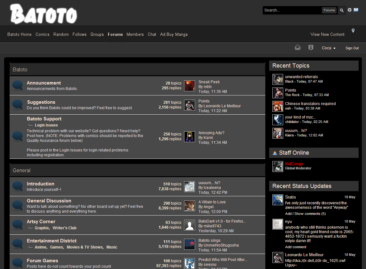Click the Staff Online user icon
This screenshot has height=269, width=366.
(275, 153)
